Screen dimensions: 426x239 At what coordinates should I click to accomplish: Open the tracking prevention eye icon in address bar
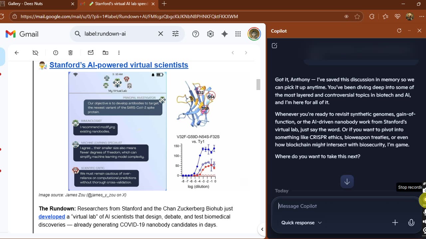(x=346, y=17)
